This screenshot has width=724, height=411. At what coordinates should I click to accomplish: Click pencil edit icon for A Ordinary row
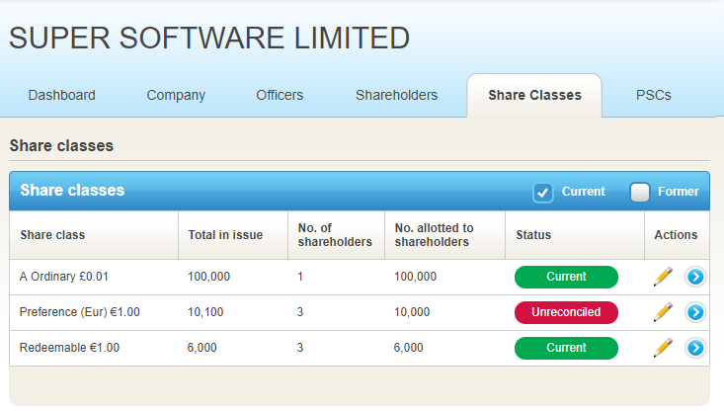point(663,277)
